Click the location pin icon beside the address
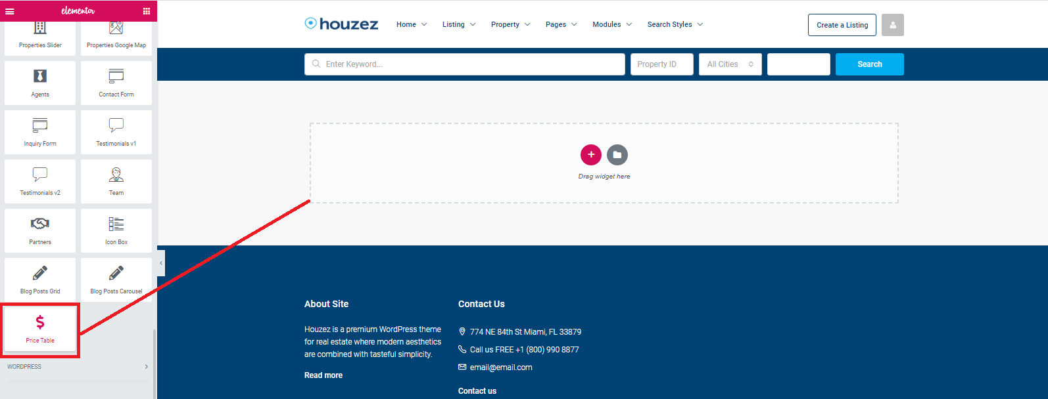Viewport: 1048px width, 399px height. click(462, 331)
